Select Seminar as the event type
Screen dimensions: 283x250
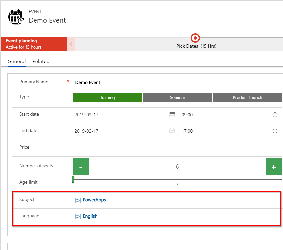177,97
